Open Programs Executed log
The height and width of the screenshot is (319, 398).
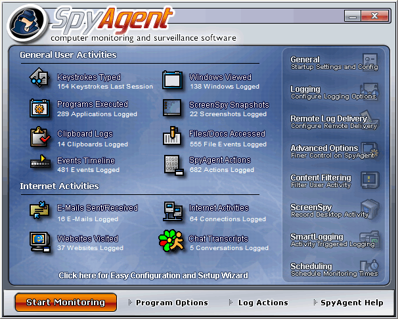[93, 104]
